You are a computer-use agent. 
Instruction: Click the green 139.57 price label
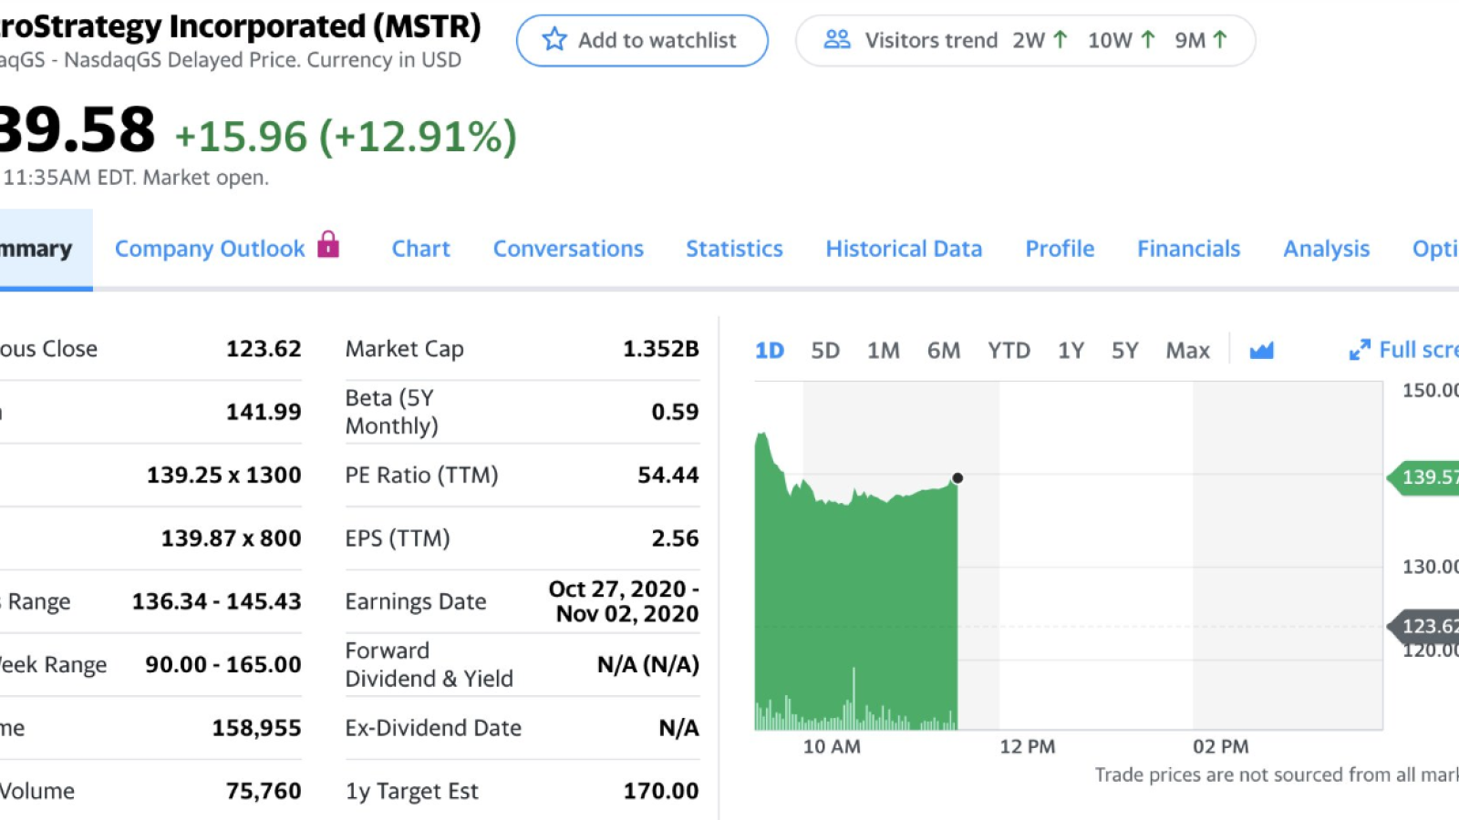(1423, 477)
